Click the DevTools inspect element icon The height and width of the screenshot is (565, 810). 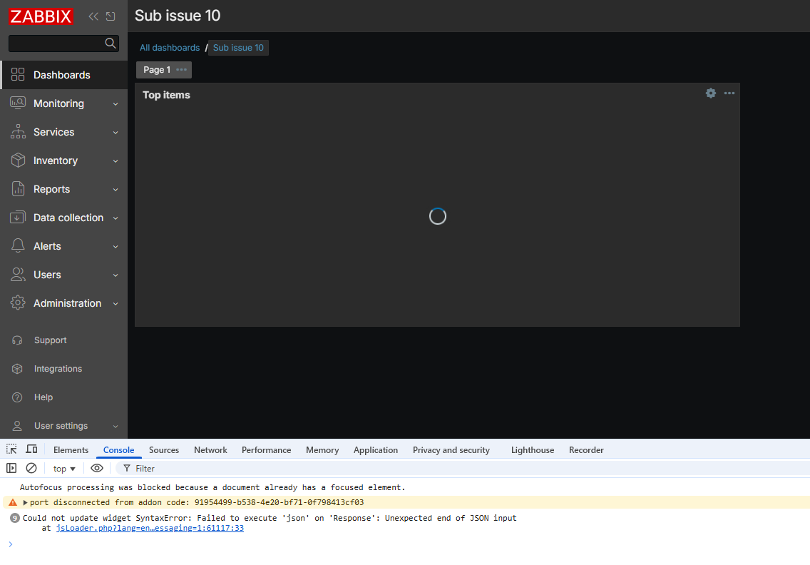click(12, 449)
